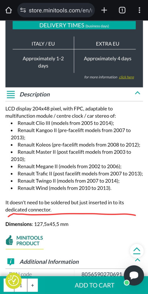The image size is (148, 294).
Task: Jump to page top with circular arrow button
Action: coord(137,251)
